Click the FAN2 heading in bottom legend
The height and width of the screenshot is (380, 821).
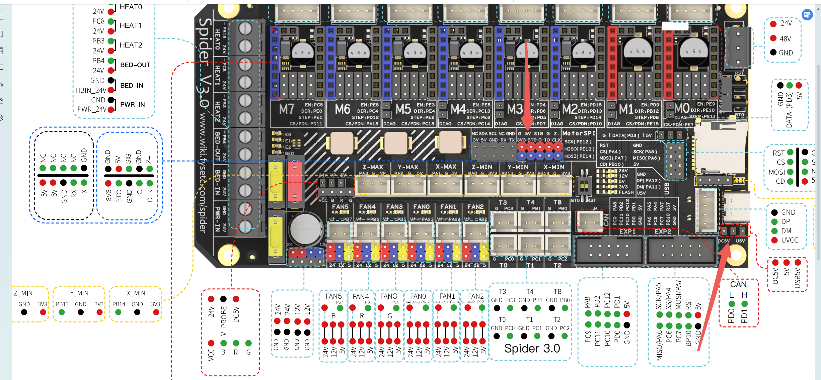pos(476,296)
